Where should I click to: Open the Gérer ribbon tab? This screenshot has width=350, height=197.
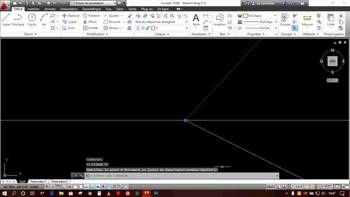(x=120, y=9)
